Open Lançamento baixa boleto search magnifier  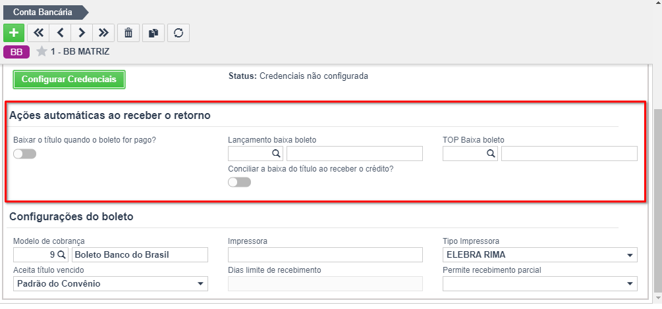pos(276,154)
